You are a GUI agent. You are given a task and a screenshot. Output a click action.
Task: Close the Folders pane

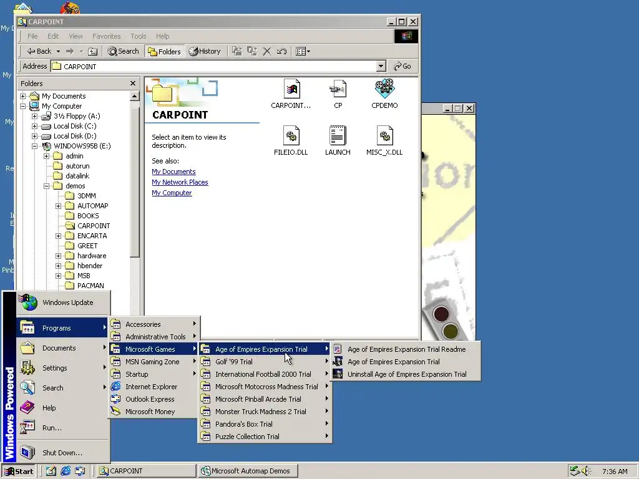[x=133, y=84]
